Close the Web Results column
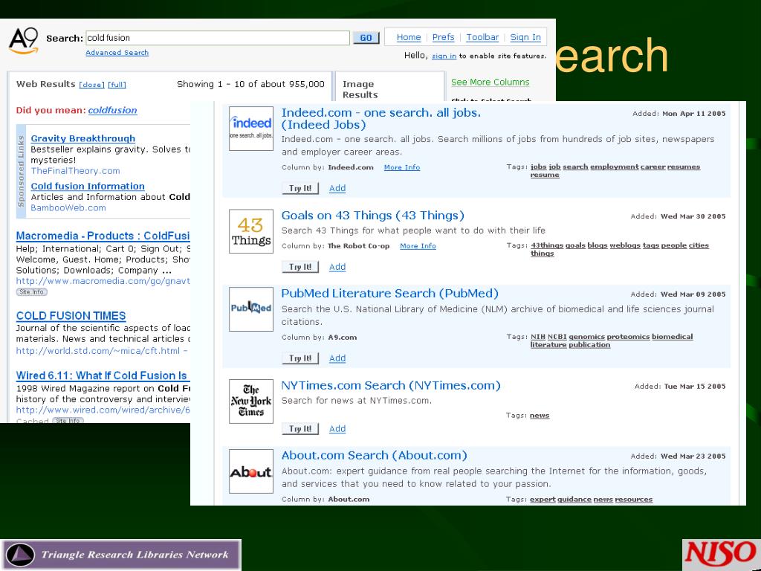 pyautogui.click(x=91, y=85)
